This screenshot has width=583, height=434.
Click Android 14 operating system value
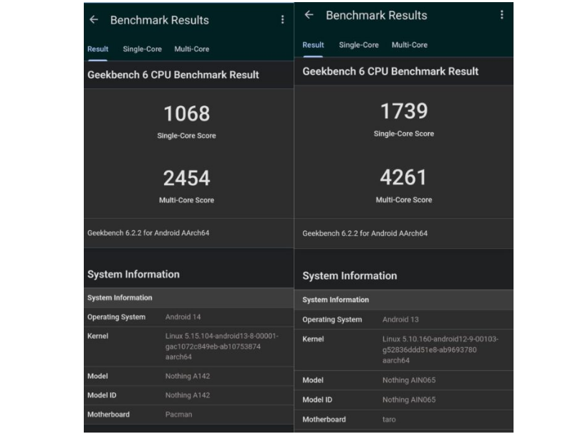coord(183,317)
